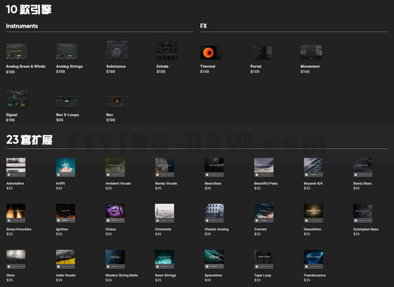
Task: Click the FX section heading
Action: (x=203, y=26)
